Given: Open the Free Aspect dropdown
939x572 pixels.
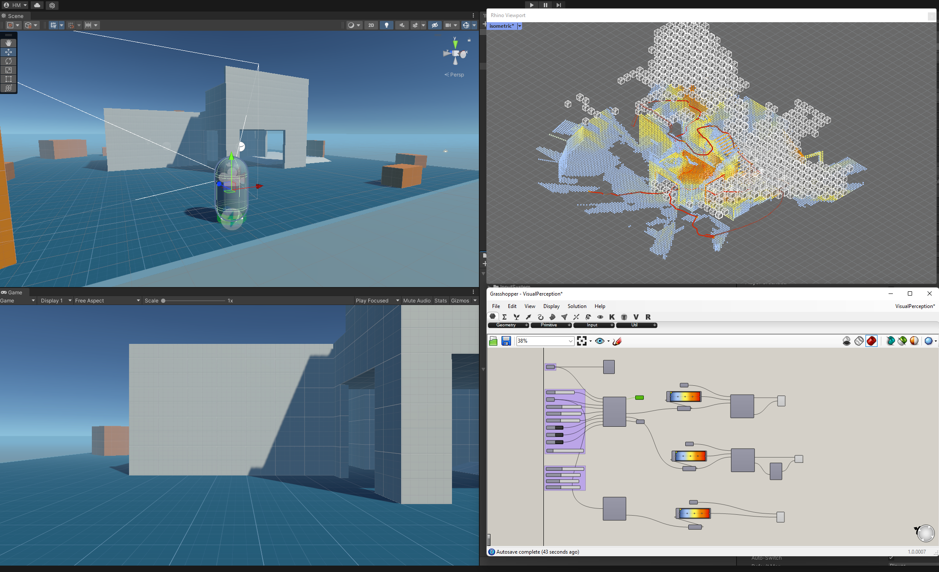Looking at the screenshot, I should 107,301.
